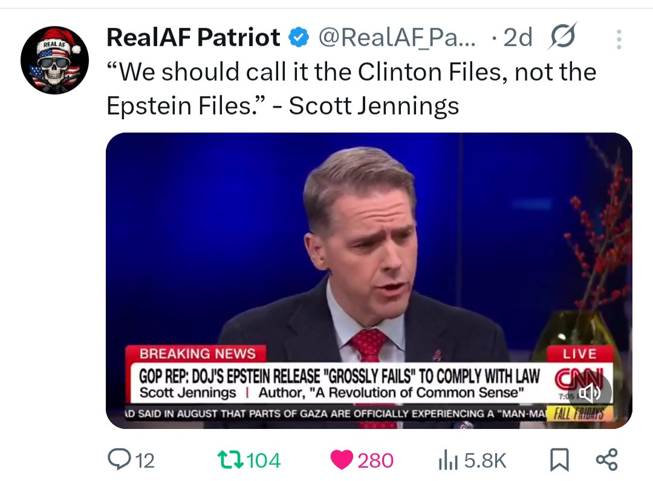Click the tweet text quoting Scott Jennings

click(351, 89)
